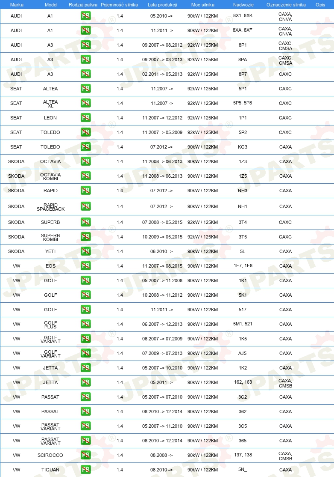Click production date 06.2007 -> 12.2013
Viewport: 334px width, 477px height.
pos(162,324)
